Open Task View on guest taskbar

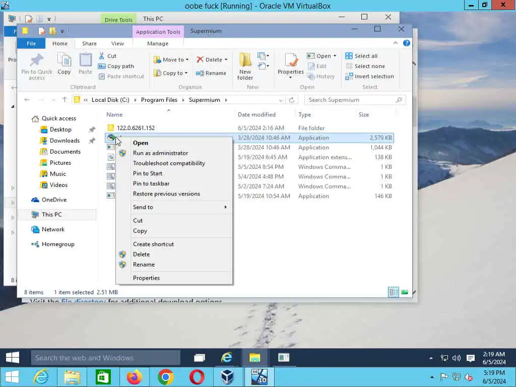click(199, 358)
